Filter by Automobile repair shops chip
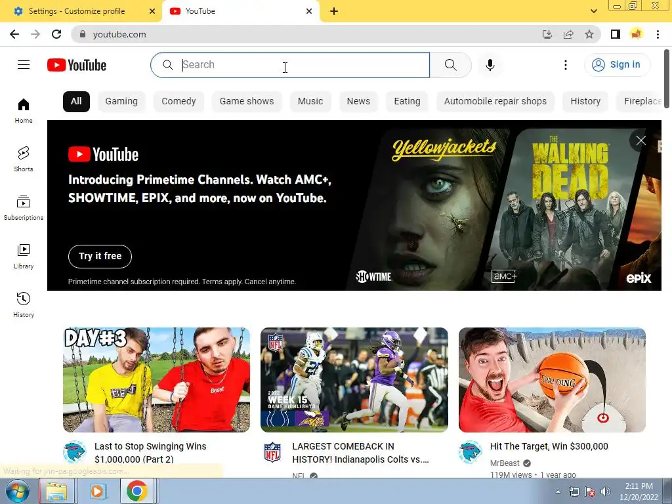Image resolution: width=672 pixels, height=504 pixels. coord(495,102)
